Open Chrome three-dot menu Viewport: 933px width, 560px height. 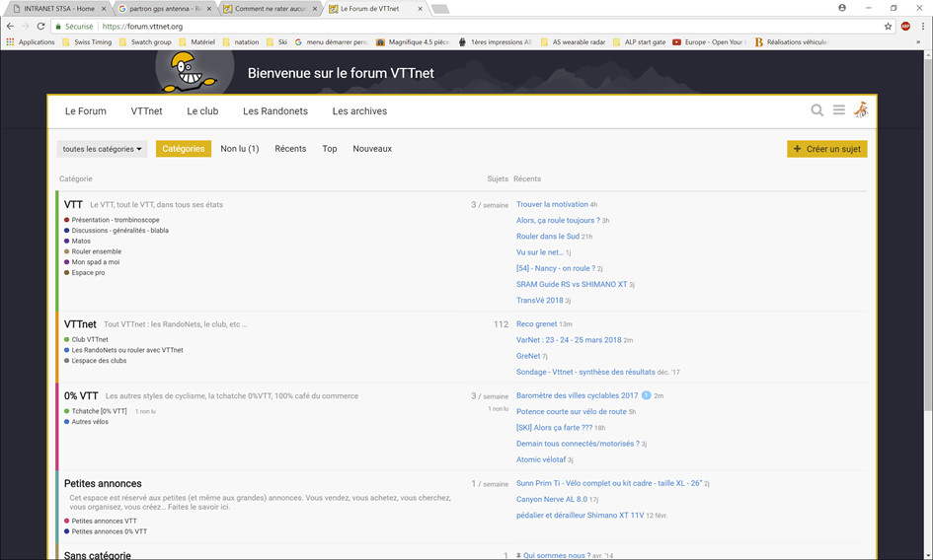click(922, 27)
